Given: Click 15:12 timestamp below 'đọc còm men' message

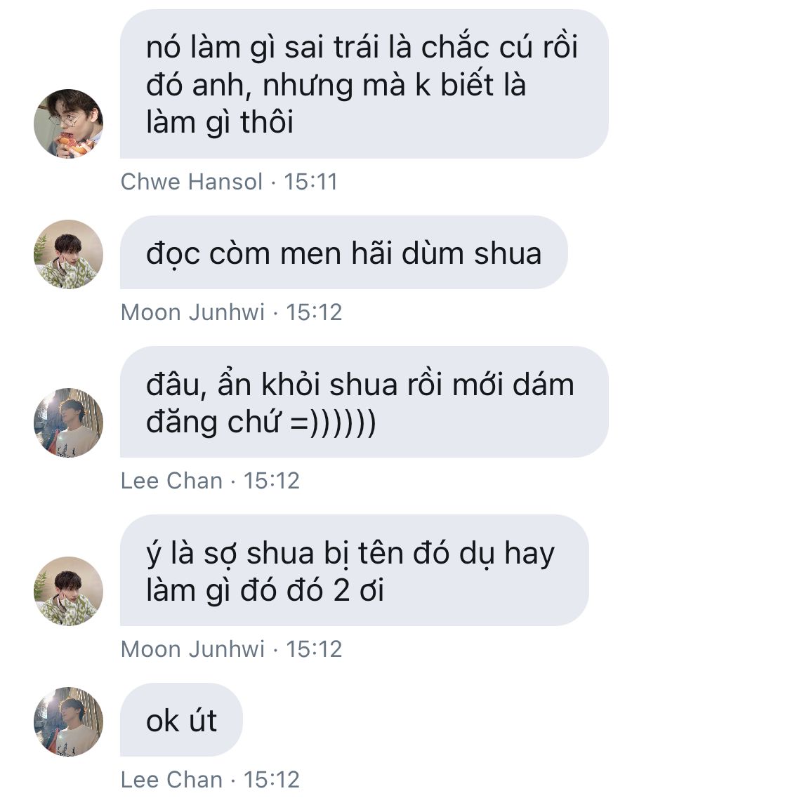Looking at the screenshot, I should (x=314, y=312).
